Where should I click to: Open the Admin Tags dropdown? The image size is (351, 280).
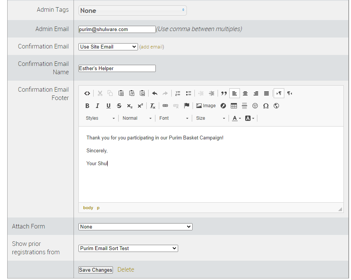(132, 11)
